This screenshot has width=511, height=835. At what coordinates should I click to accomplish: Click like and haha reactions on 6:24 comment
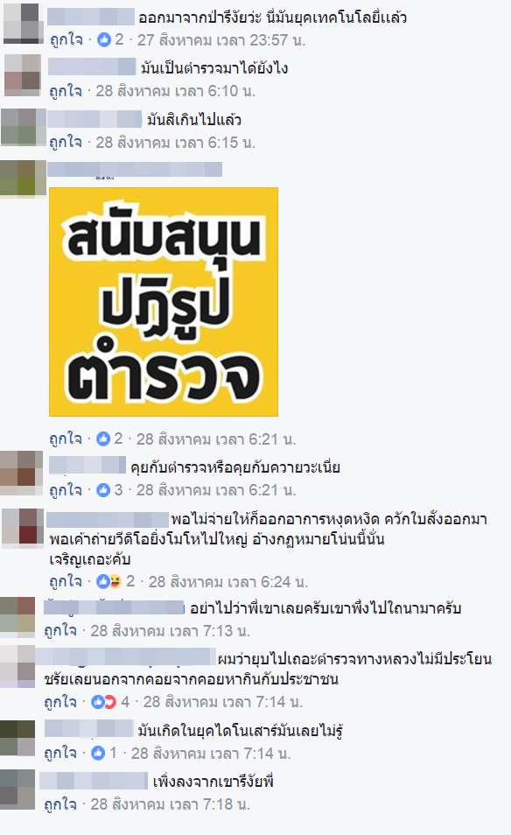pyautogui.click(x=108, y=581)
